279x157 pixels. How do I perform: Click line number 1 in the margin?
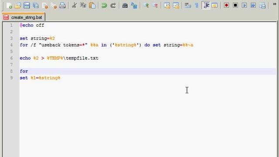(x=11, y=25)
